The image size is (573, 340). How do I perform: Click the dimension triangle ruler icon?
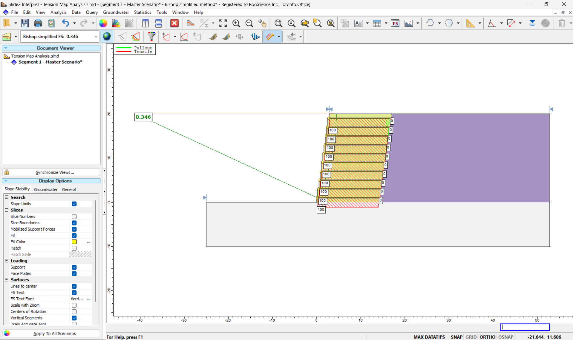coord(470,23)
